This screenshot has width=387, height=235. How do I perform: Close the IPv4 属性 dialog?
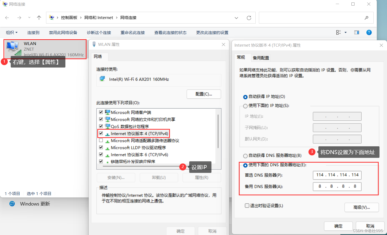381,45
